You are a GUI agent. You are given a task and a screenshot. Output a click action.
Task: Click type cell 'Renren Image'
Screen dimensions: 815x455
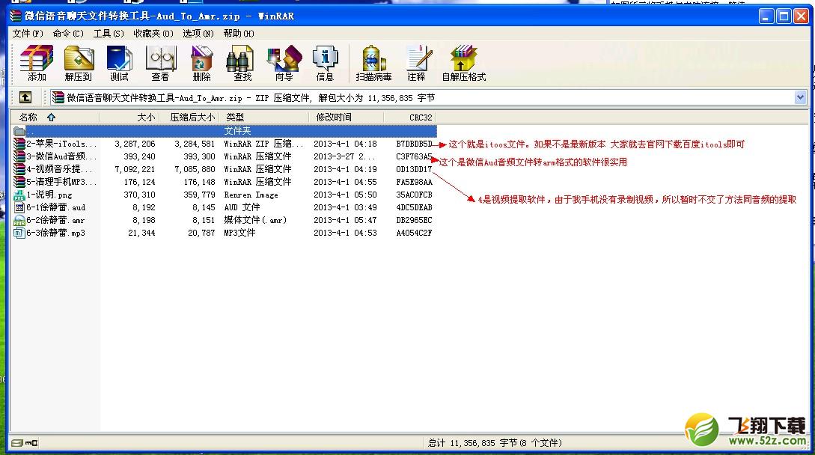click(x=251, y=195)
